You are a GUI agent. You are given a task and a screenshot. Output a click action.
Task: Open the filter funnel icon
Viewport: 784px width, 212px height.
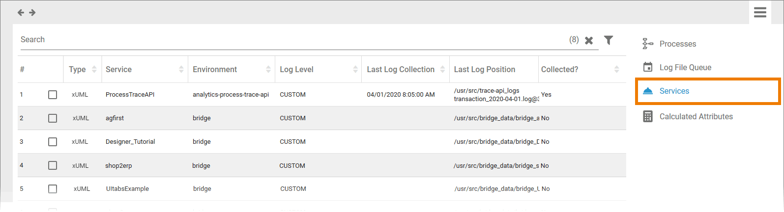[609, 40]
